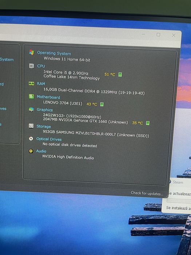Select NVIDIA High Definition Audio text
This screenshot has height=255, width=191.
(x=68, y=157)
